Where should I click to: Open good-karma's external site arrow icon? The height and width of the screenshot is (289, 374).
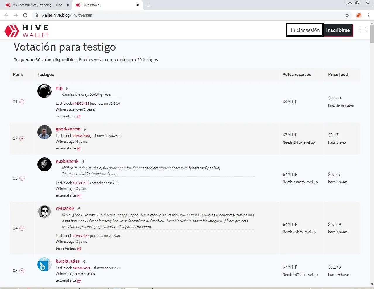[79, 149]
